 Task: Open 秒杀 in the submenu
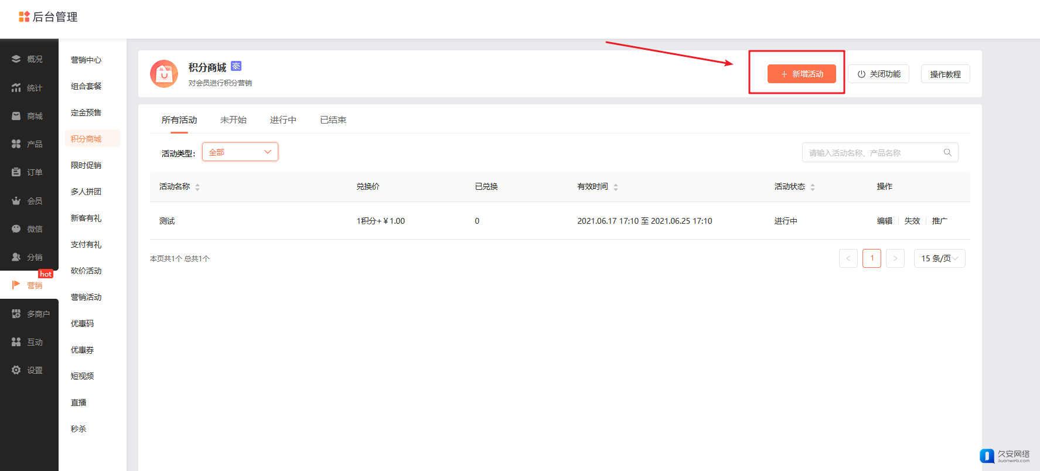pos(79,429)
